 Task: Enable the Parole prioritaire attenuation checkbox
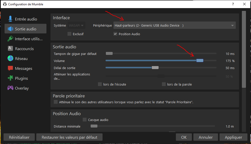coord(56,102)
